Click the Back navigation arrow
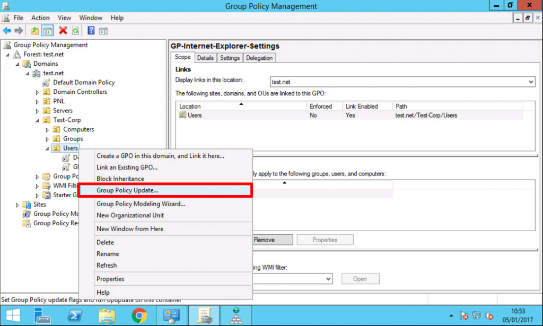This screenshot has height=326, width=543. pyautogui.click(x=7, y=31)
